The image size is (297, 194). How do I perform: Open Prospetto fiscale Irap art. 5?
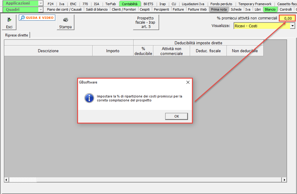(x=145, y=22)
